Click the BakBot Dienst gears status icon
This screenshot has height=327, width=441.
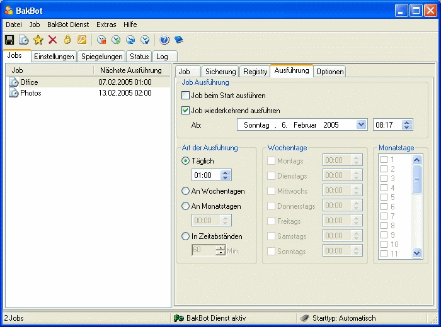[178, 318]
